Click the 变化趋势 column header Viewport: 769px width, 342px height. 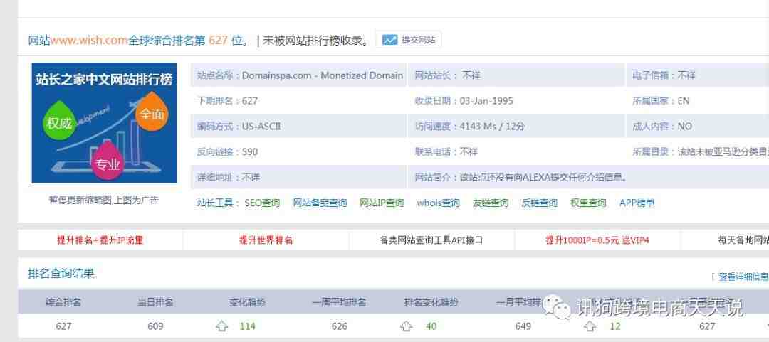coord(247,301)
